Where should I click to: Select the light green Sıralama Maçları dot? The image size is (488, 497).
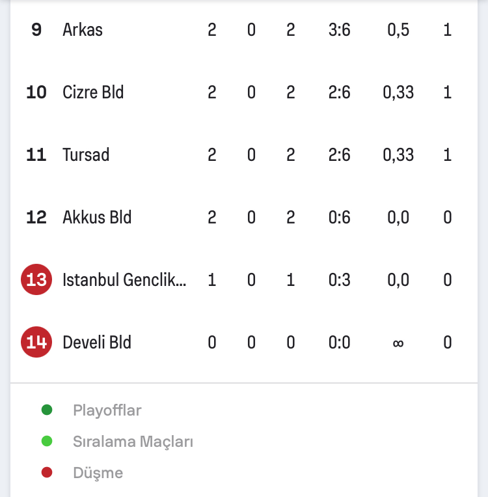47,441
